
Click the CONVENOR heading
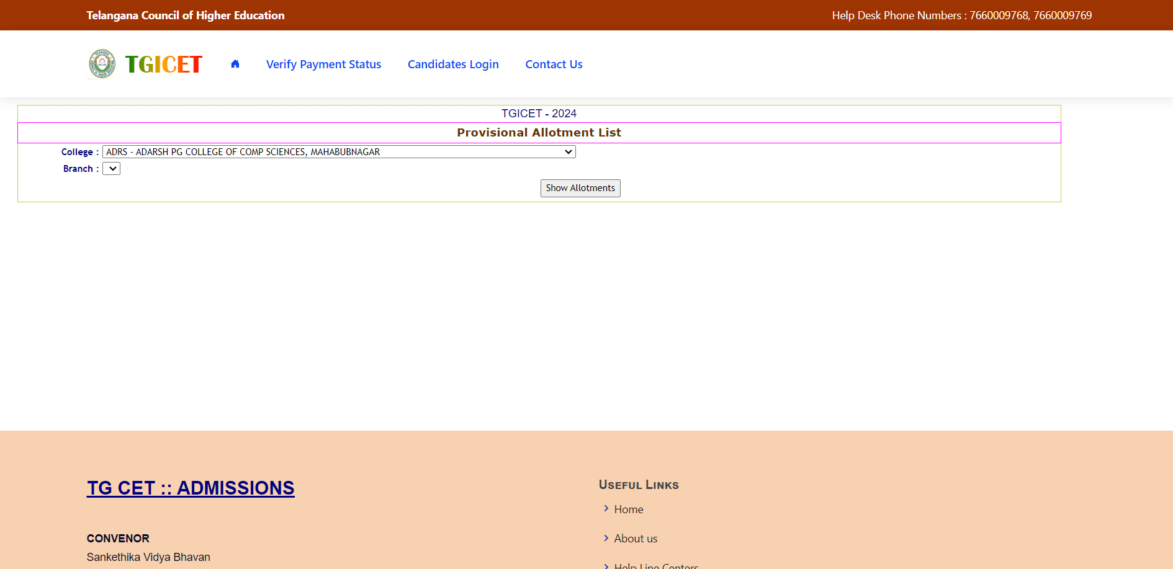(x=118, y=539)
